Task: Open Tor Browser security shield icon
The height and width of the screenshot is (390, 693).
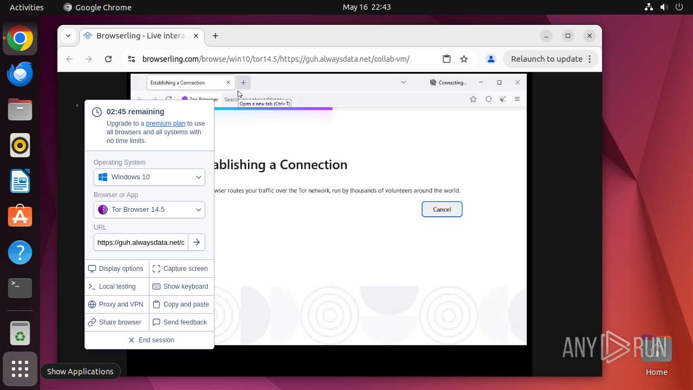Action: pyautogui.click(x=488, y=99)
